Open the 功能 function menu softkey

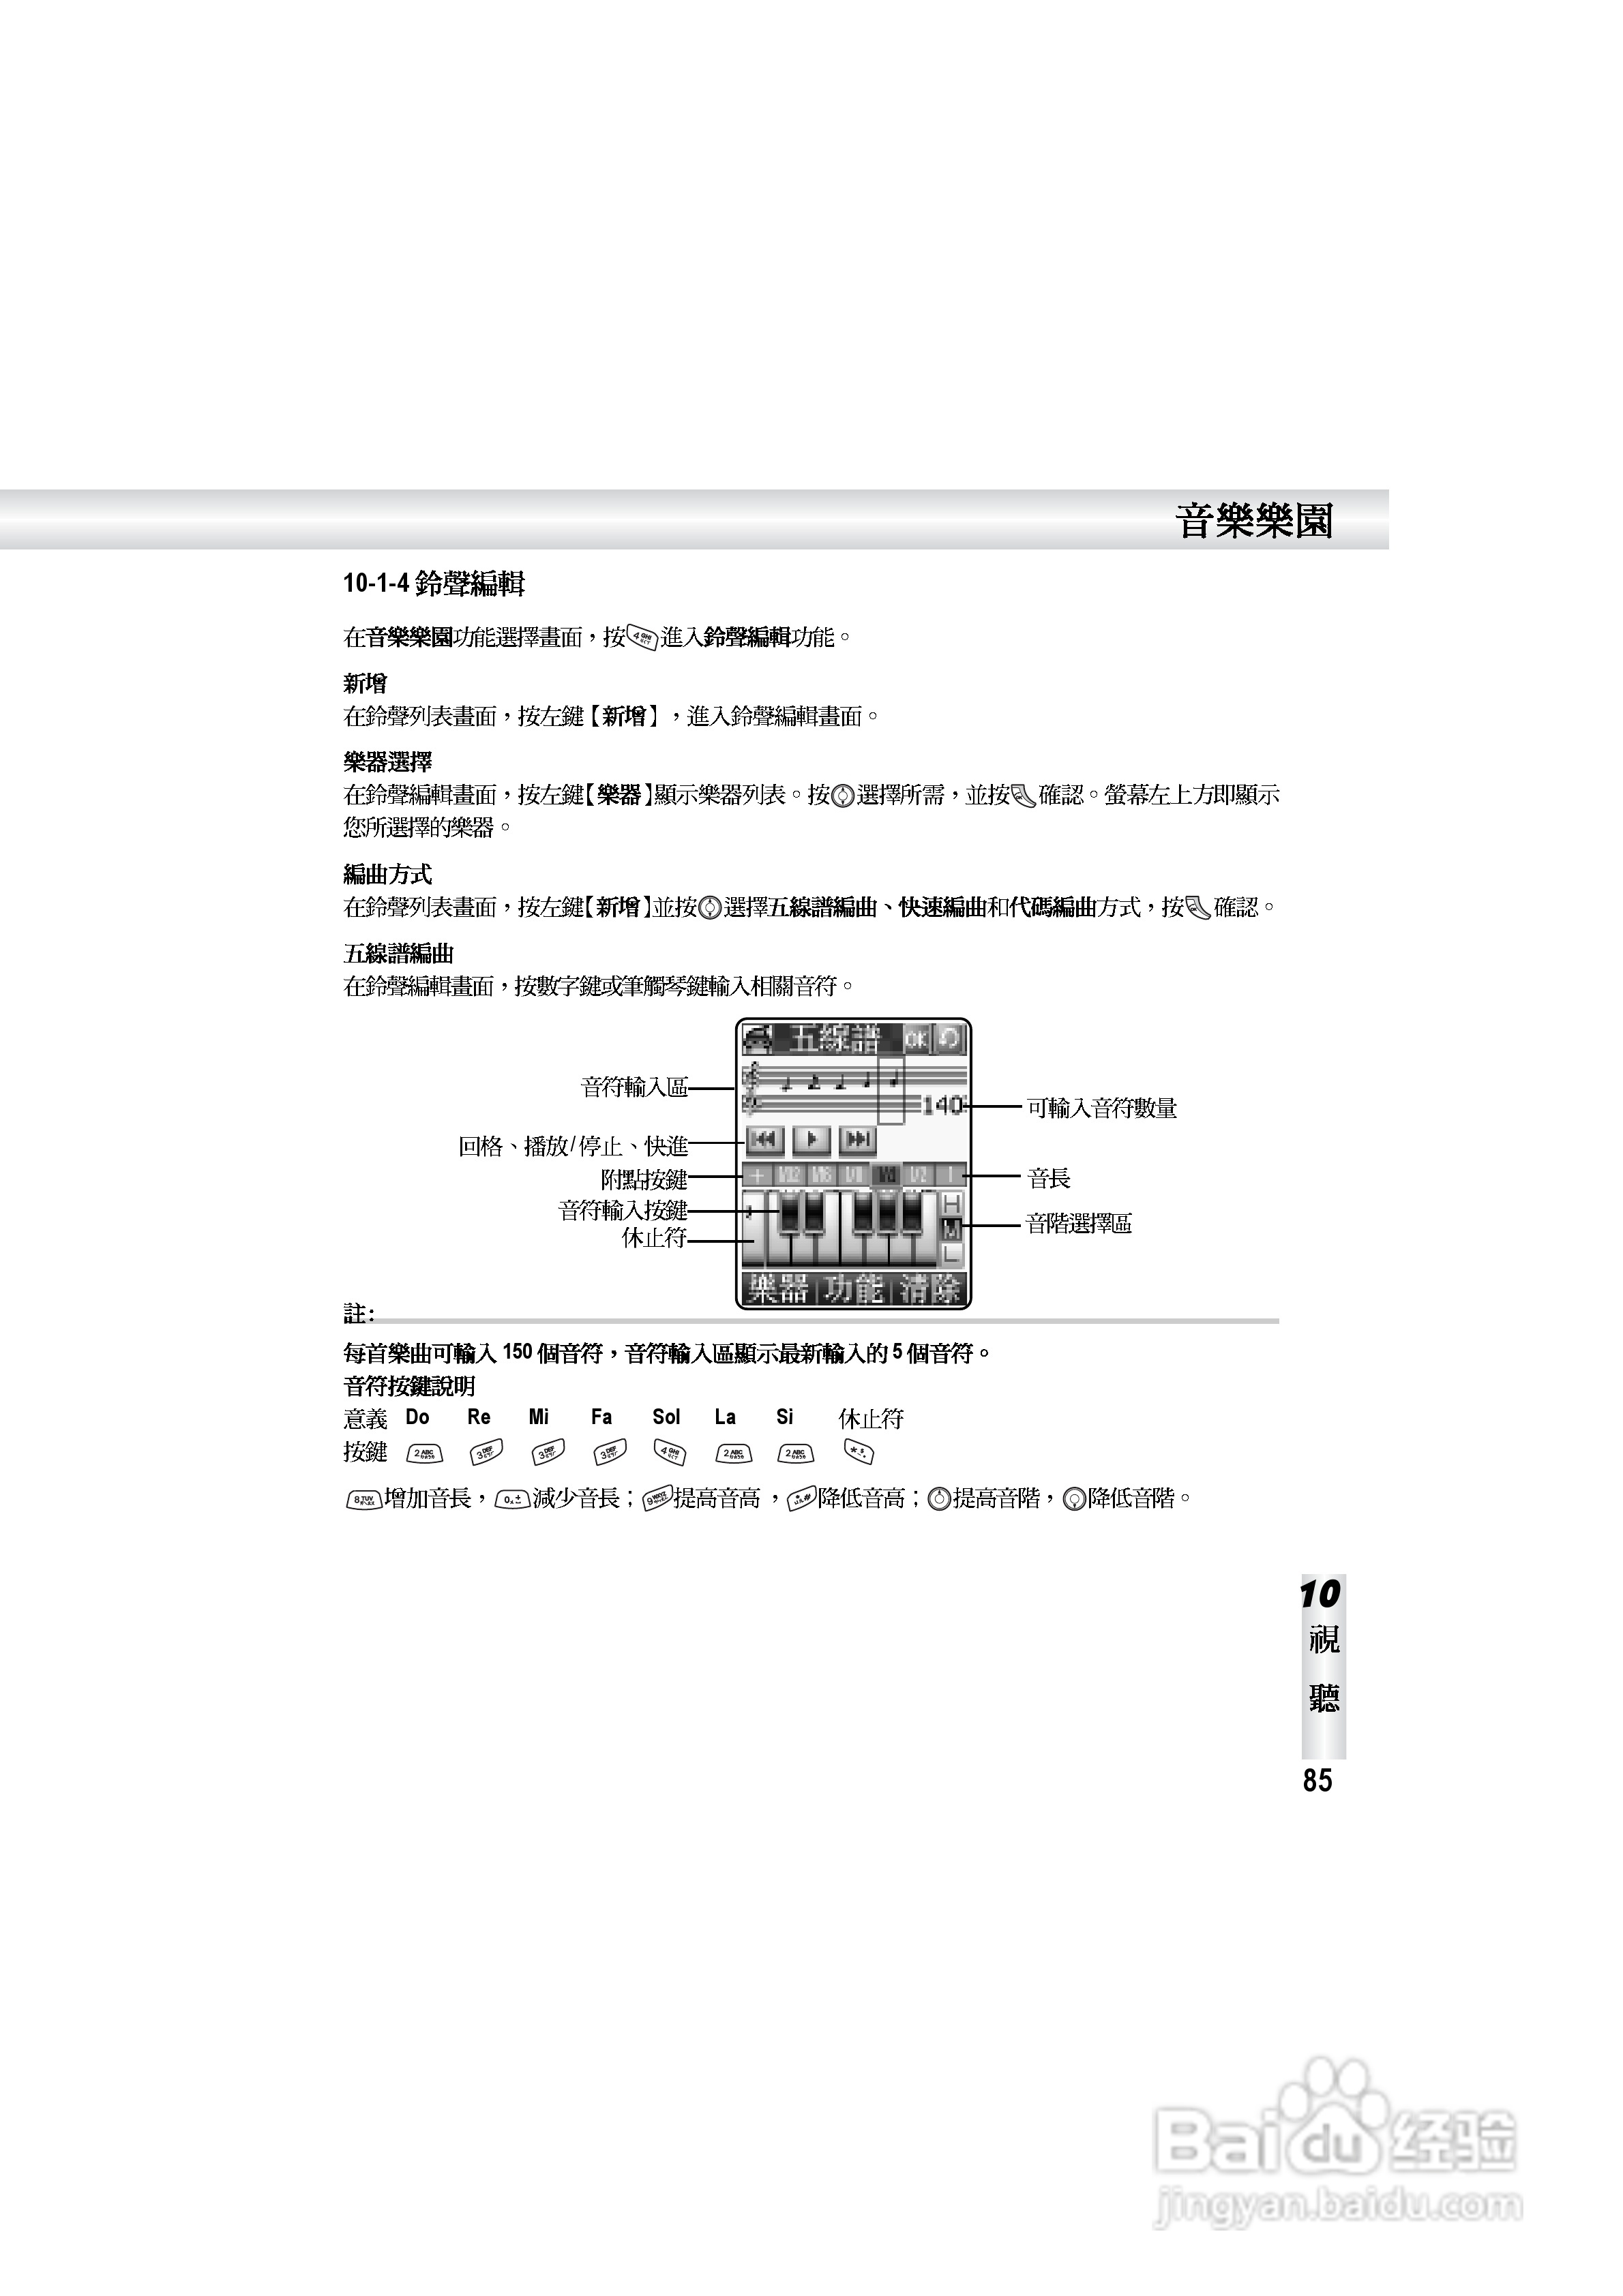click(854, 1289)
